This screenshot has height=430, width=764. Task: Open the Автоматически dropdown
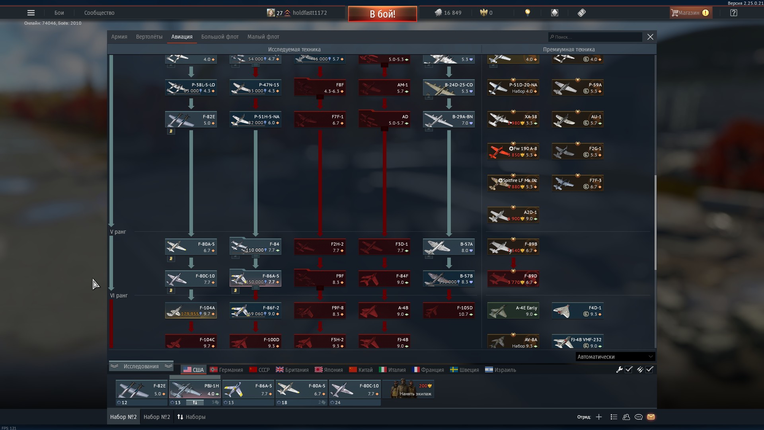pyautogui.click(x=615, y=357)
